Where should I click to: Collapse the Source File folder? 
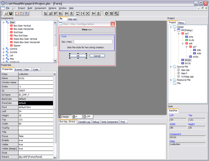click(171, 67)
